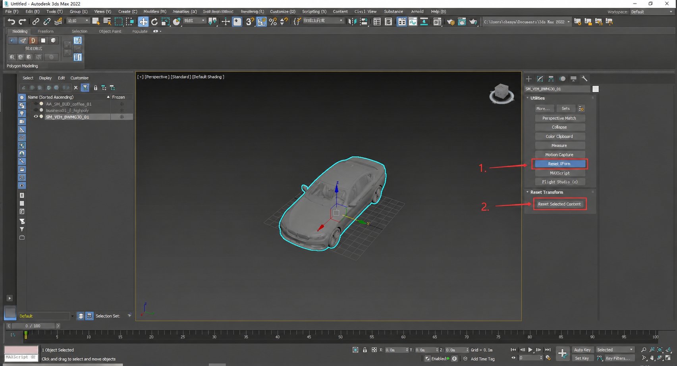Image resolution: width=677 pixels, height=366 pixels.
Task: Activate the Select and Link tool
Action: pos(36,22)
